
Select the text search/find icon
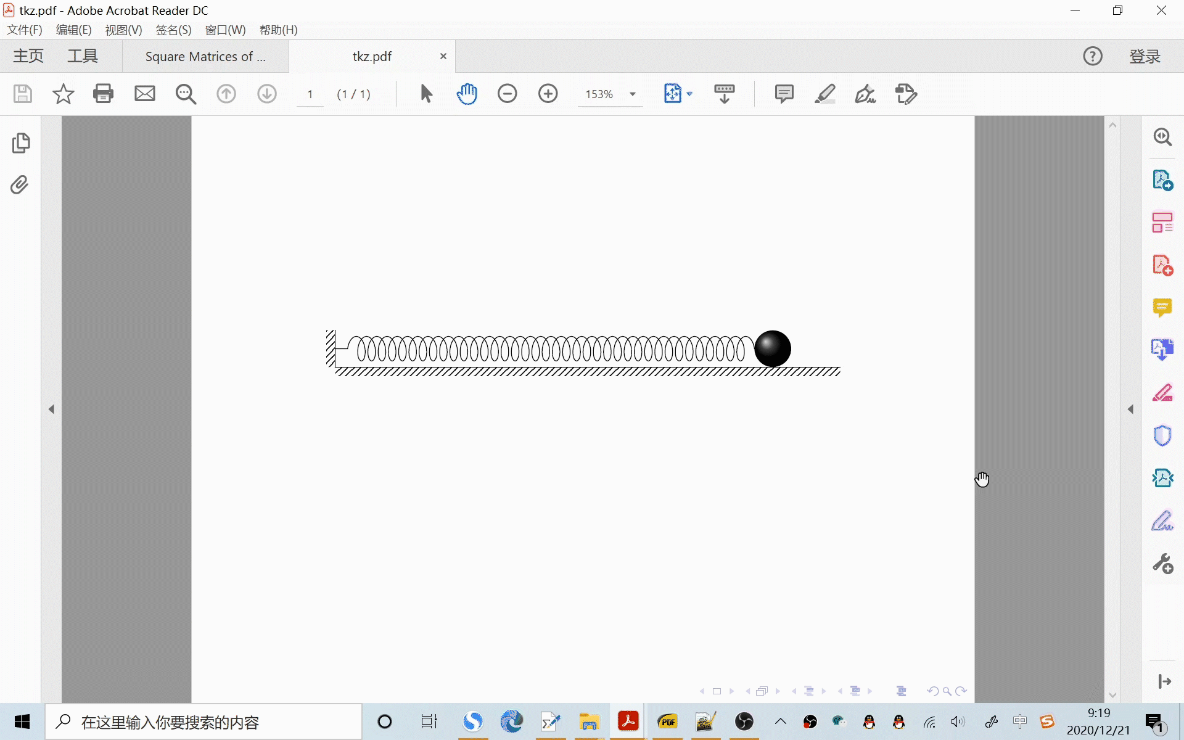point(185,94)
